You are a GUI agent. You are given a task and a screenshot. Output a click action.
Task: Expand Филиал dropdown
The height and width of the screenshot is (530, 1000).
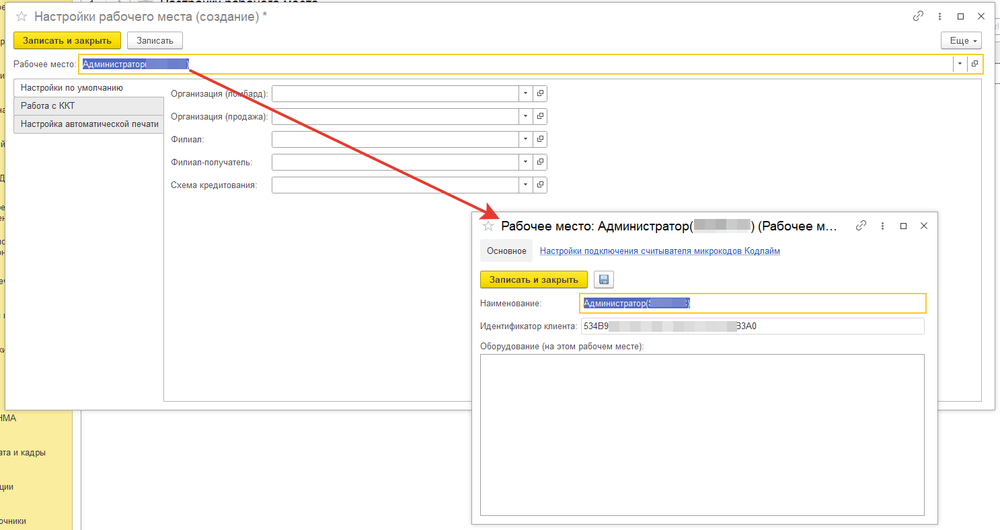coord(525,140)
